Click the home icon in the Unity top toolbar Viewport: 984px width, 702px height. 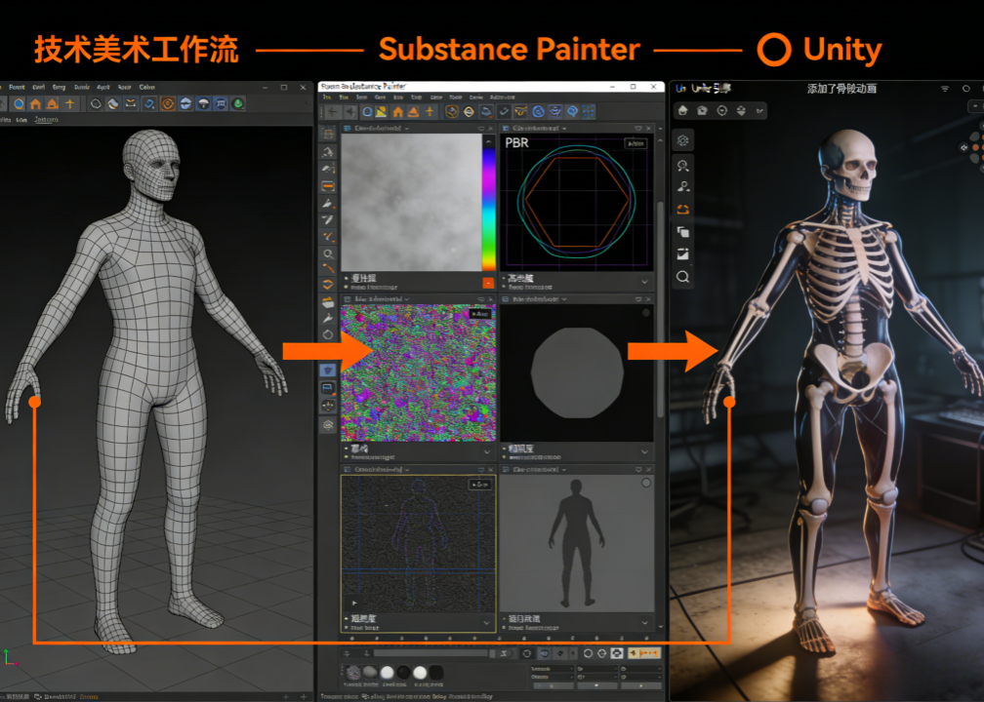(x=682, y=110)
